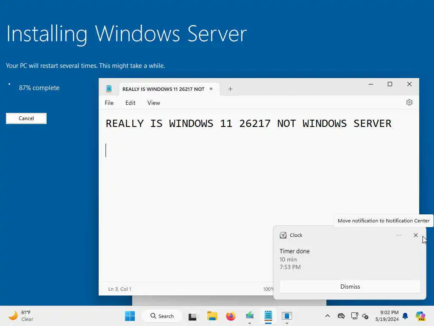Click the Ln 3, Col 1 status entry

pos(120,289)
